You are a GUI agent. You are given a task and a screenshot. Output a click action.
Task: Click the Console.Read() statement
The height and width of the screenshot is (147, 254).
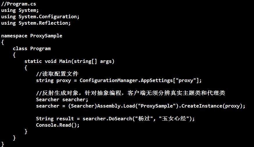pyautogui.click(x=58, y=125)
